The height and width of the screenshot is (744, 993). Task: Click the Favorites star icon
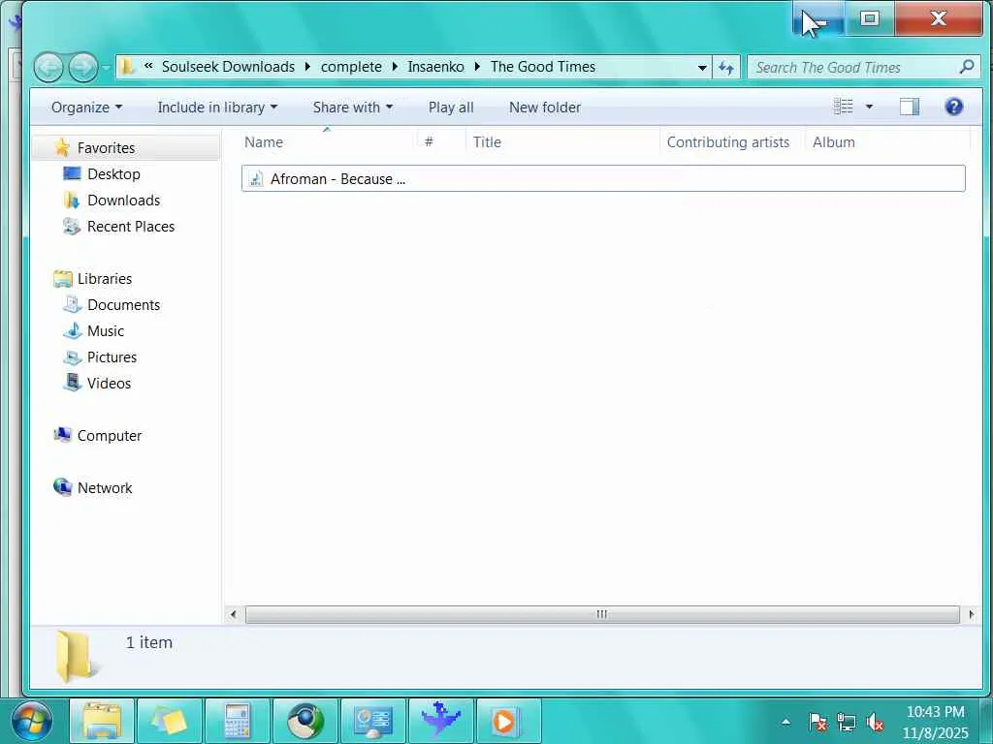click(x=62, y=147)
